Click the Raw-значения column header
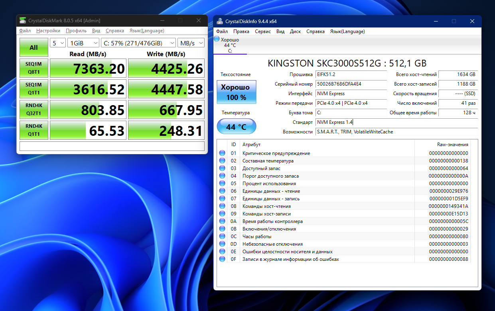495x311 pixels. click(x=442, y=145)
